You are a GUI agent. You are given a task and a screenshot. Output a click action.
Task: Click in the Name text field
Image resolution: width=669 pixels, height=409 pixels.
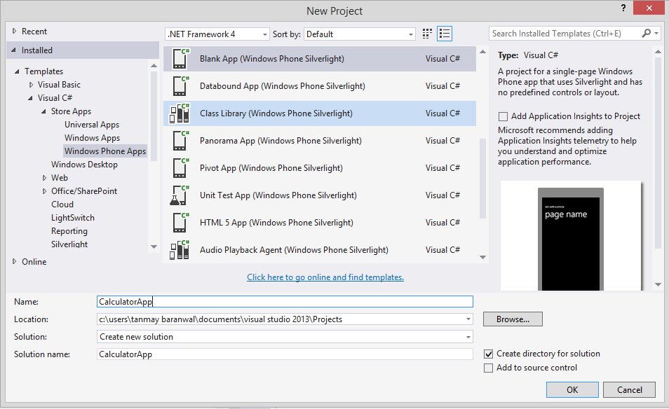[285, 302]
